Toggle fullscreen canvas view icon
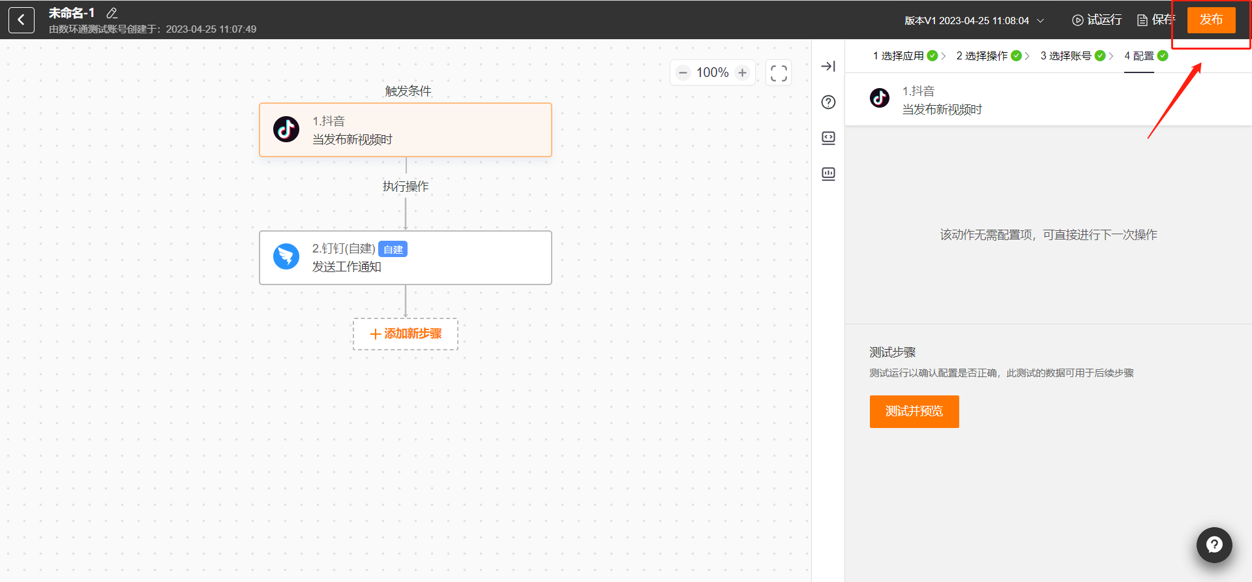This screenshot has width=1252, height=582. coord(779,72)
